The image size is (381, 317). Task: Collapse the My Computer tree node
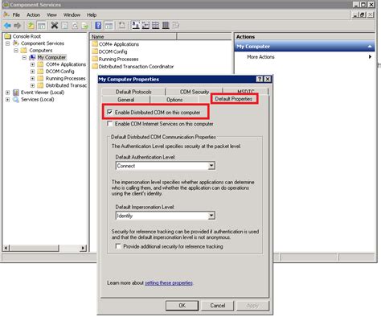24,57
